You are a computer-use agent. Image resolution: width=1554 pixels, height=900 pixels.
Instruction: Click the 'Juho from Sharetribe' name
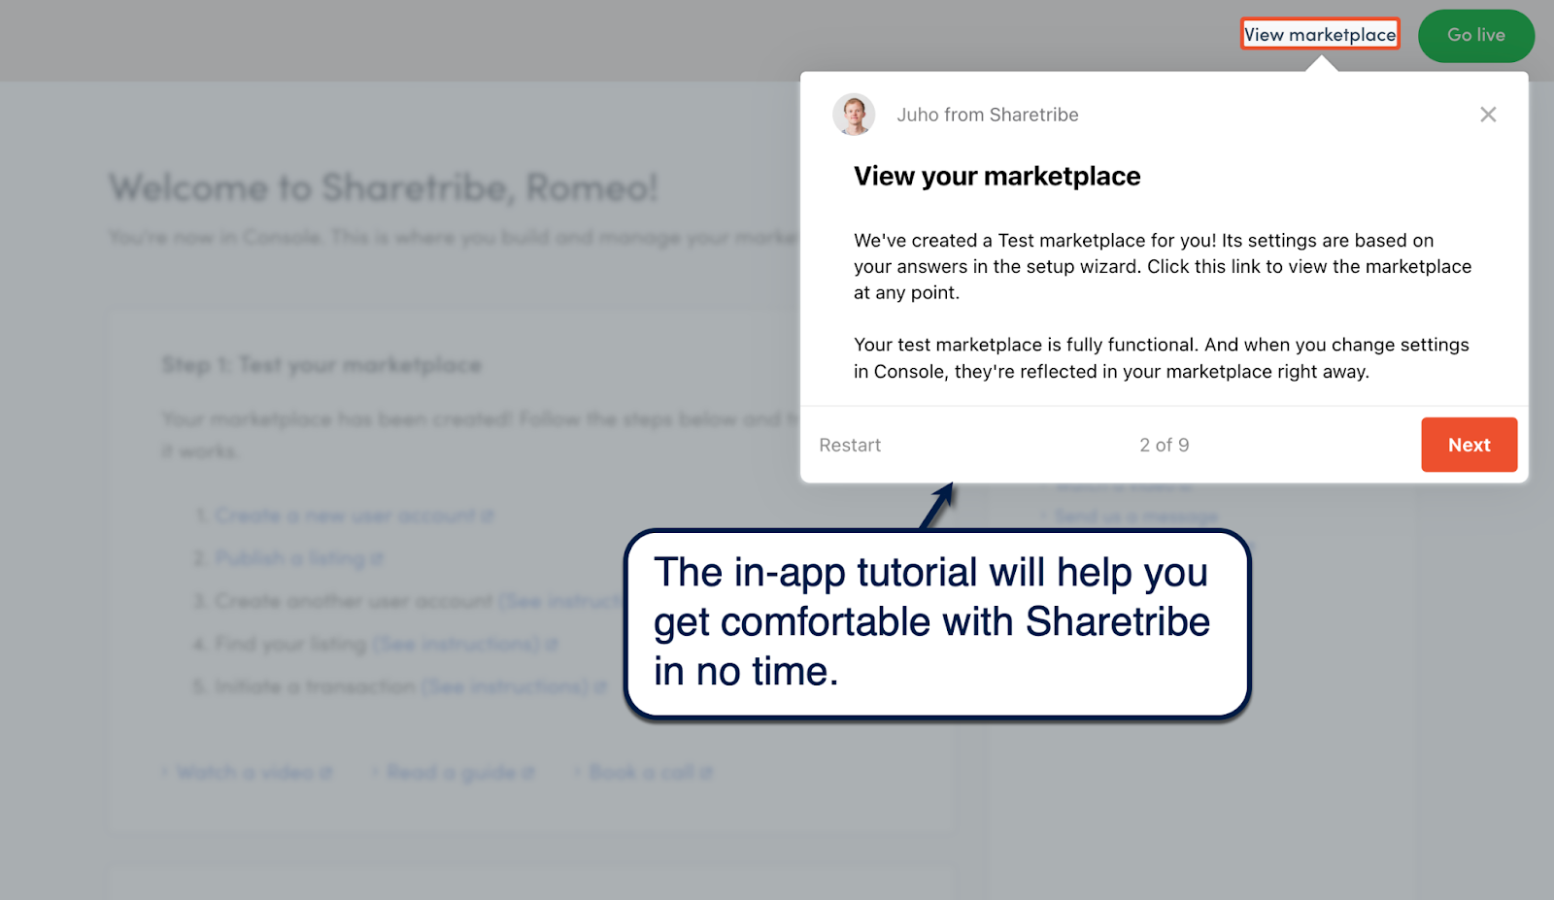point(988,115)
